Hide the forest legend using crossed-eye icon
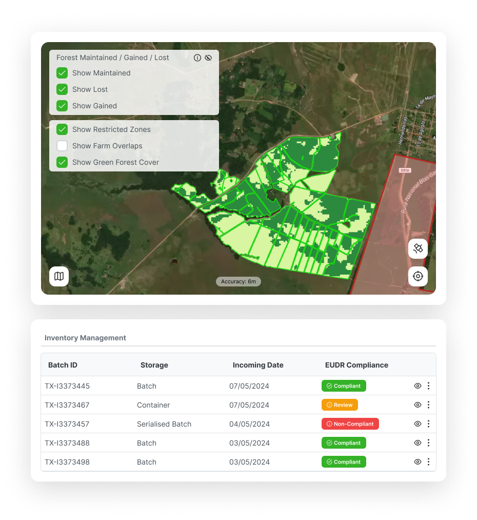The image size is (477, 520). tap(208, 58)
